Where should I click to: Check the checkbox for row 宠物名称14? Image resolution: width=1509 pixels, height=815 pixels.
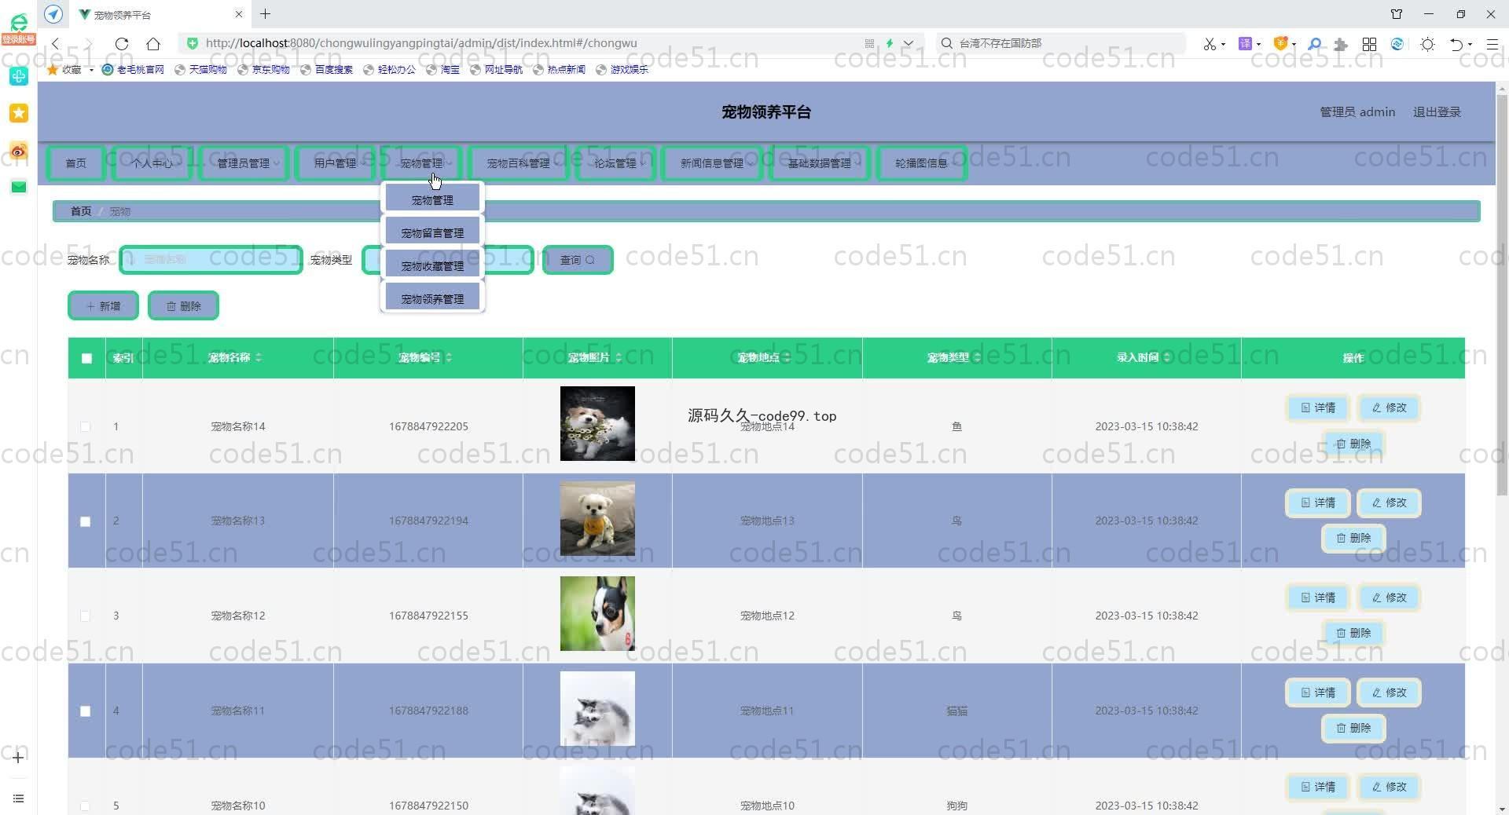point(85,426)
